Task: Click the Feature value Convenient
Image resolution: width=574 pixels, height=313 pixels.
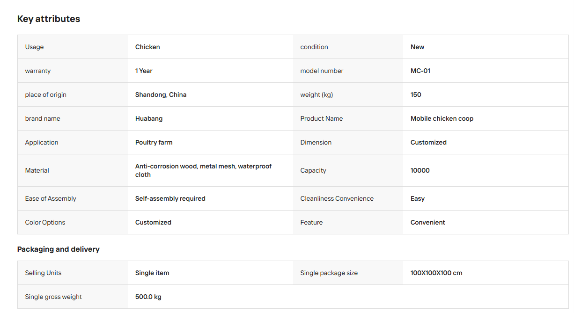Action: click(428, 222)
